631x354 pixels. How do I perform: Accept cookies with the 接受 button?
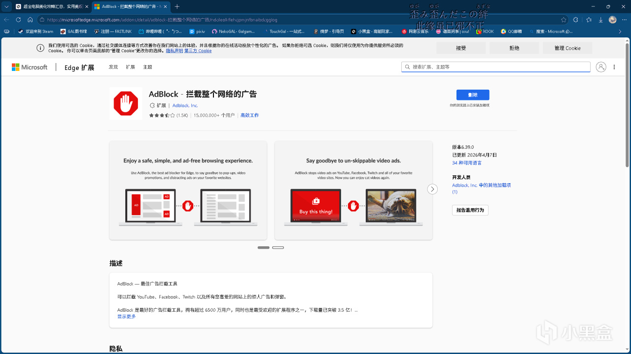(461, 48)
